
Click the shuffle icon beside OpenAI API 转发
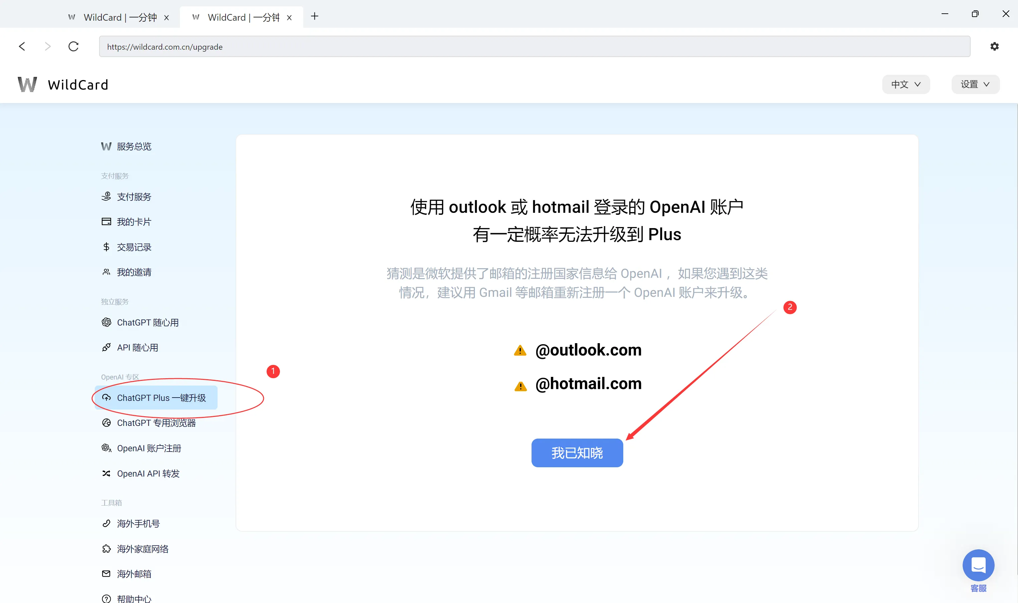click(106, 473)
